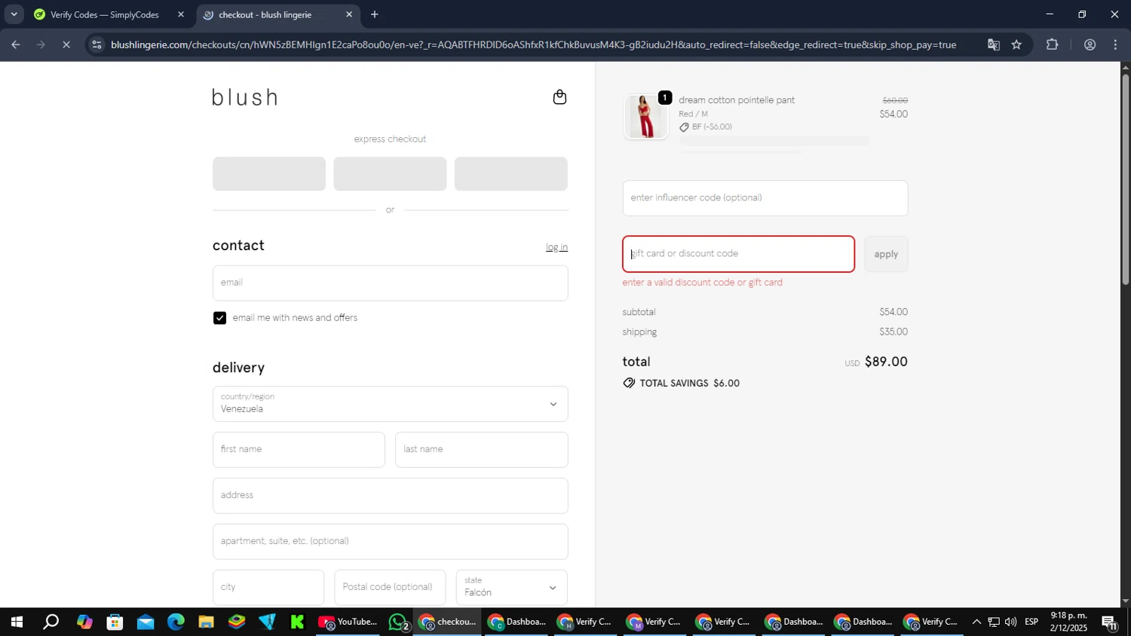This screenshot has width=1131, height=636.
Task: Open Microsoft Store from the taskbar
Action: click(115, 622)
